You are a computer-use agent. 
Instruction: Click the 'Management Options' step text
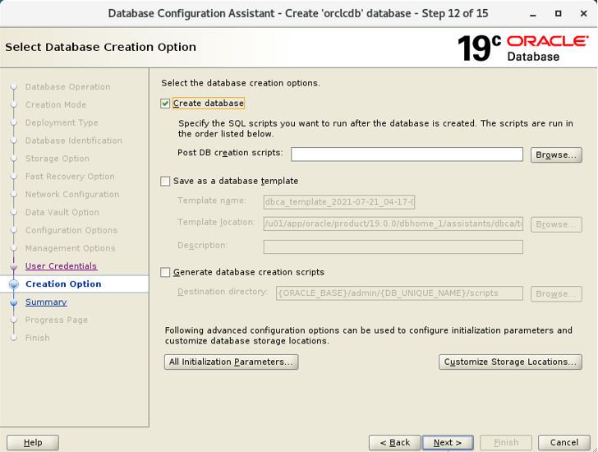pyautogui.click(x=70, y=248)
